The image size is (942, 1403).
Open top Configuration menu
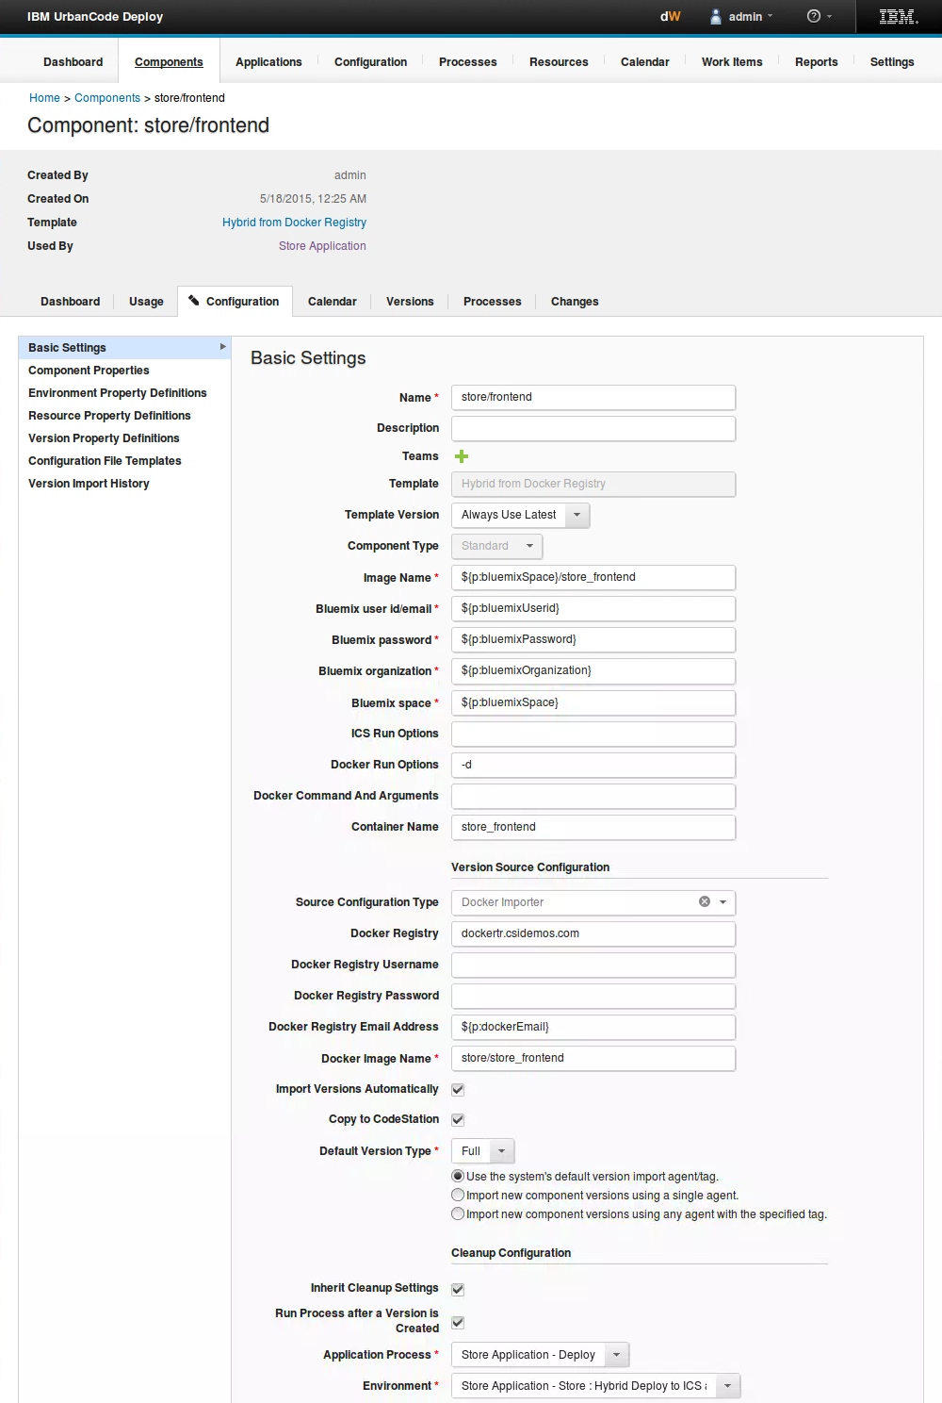[x=370, y=62]
